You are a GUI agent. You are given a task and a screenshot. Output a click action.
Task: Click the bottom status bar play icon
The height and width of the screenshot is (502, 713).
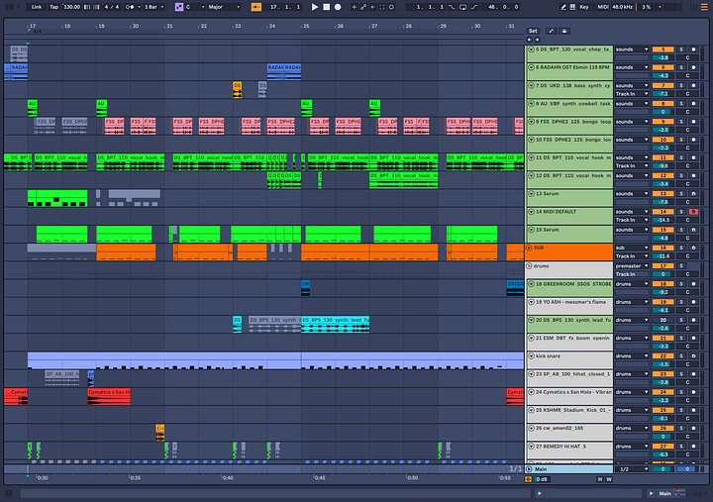540,493
